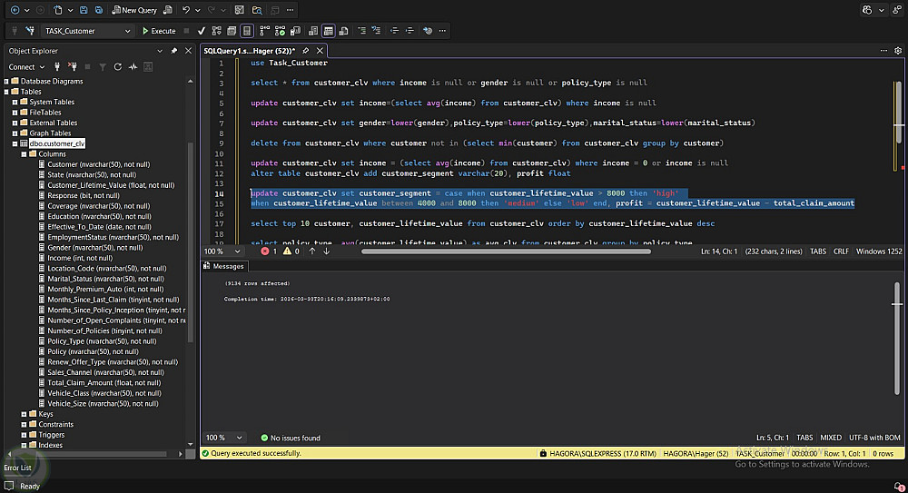908x493 pixels.
Task: Click the Save All icon
Action: click(98, 10)
